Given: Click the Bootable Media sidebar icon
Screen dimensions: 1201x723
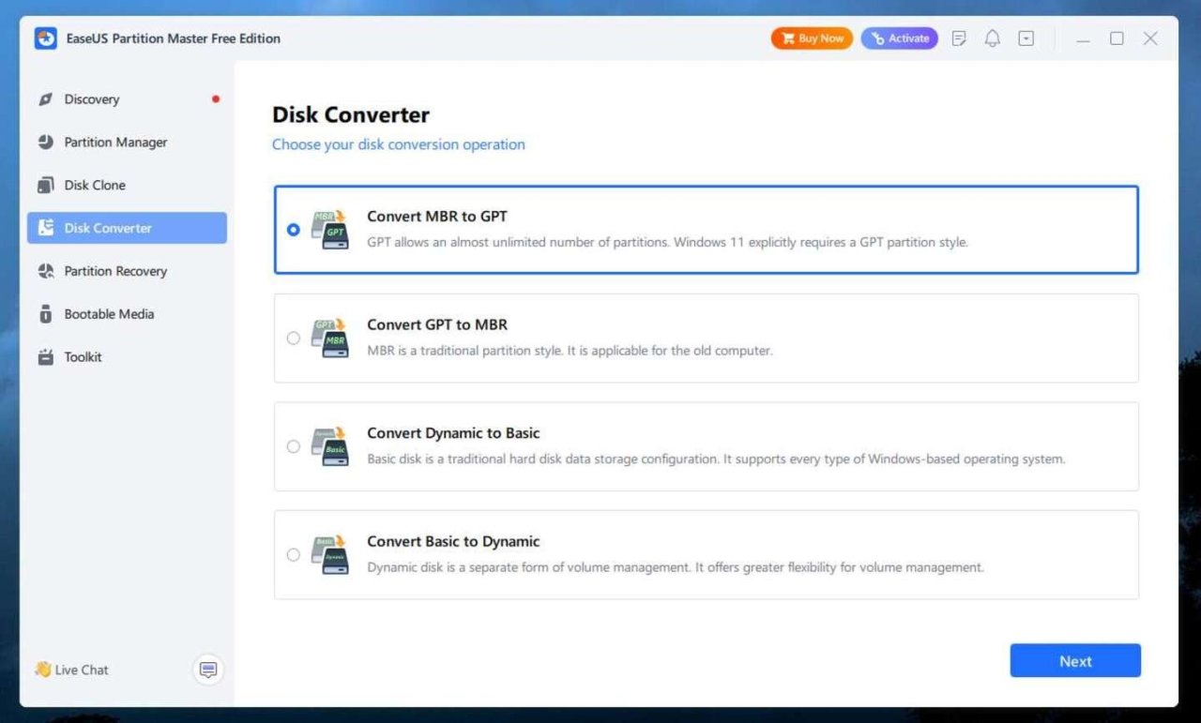Looking at the screenshot, I should click(x=46, y=314).
